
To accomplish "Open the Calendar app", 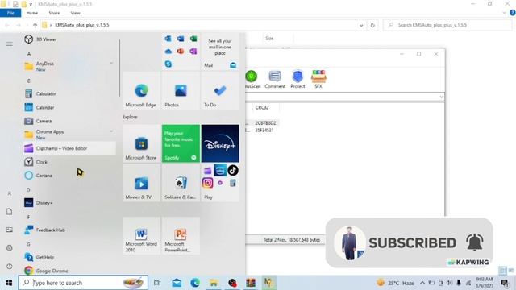I will [x=69, y=107].
